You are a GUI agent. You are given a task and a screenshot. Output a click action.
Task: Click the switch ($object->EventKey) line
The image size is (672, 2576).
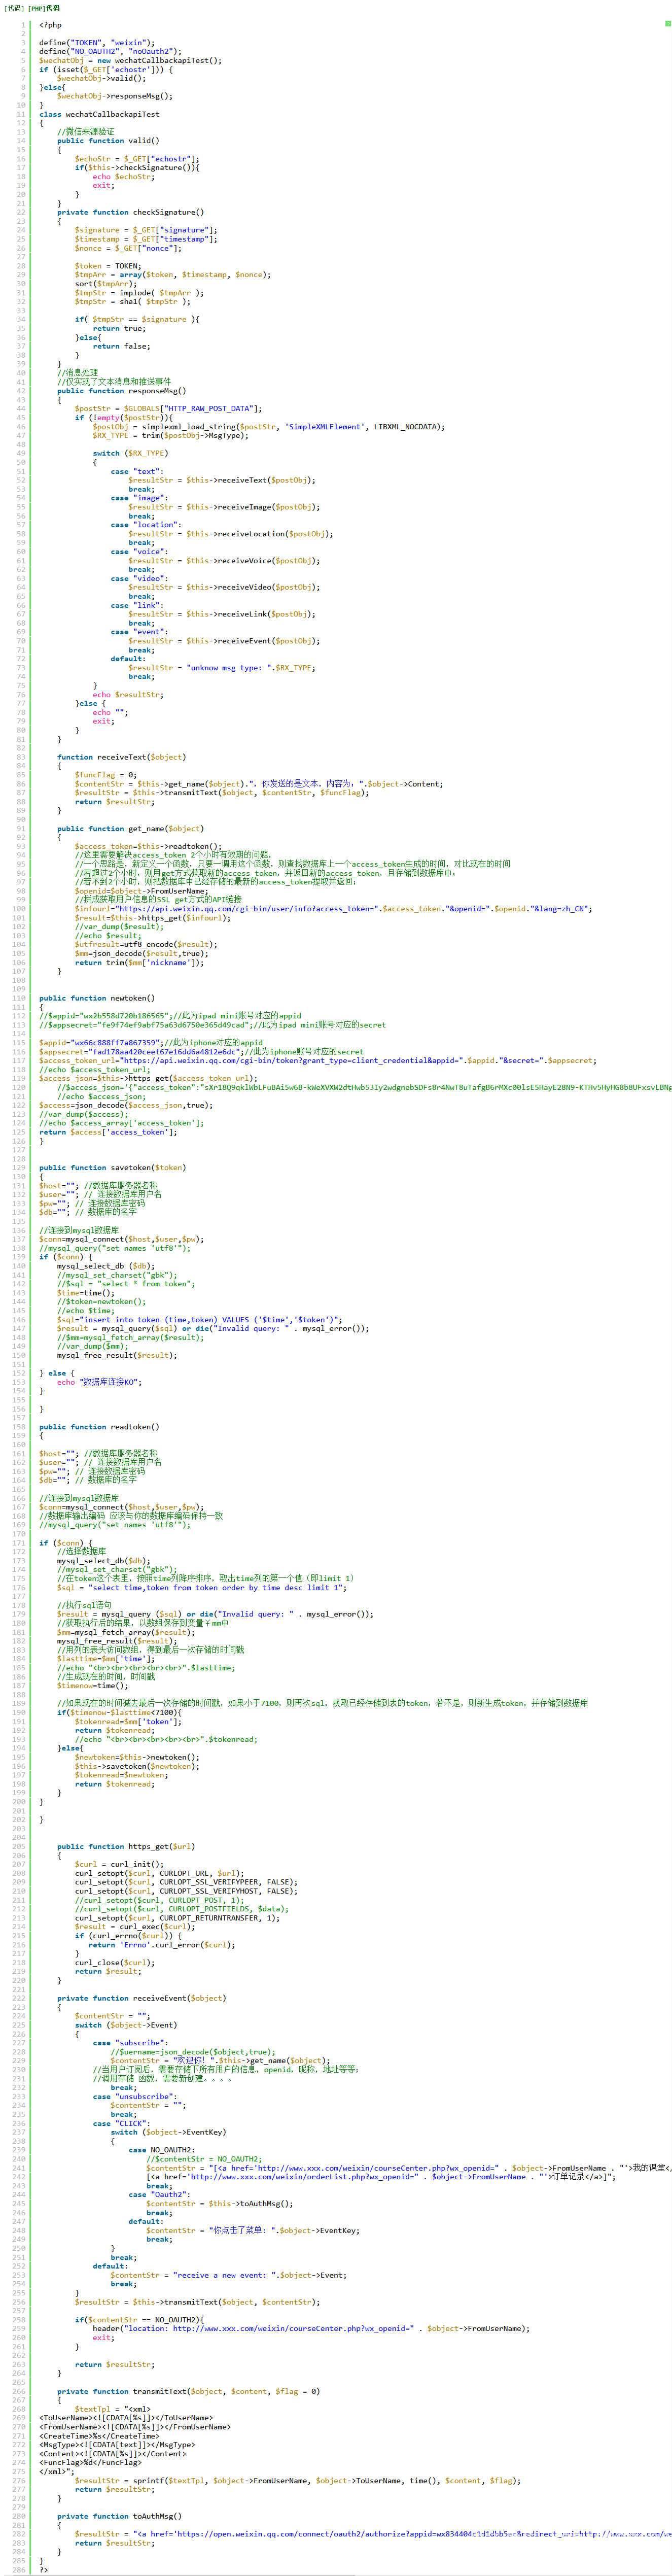pos(168,2133)
